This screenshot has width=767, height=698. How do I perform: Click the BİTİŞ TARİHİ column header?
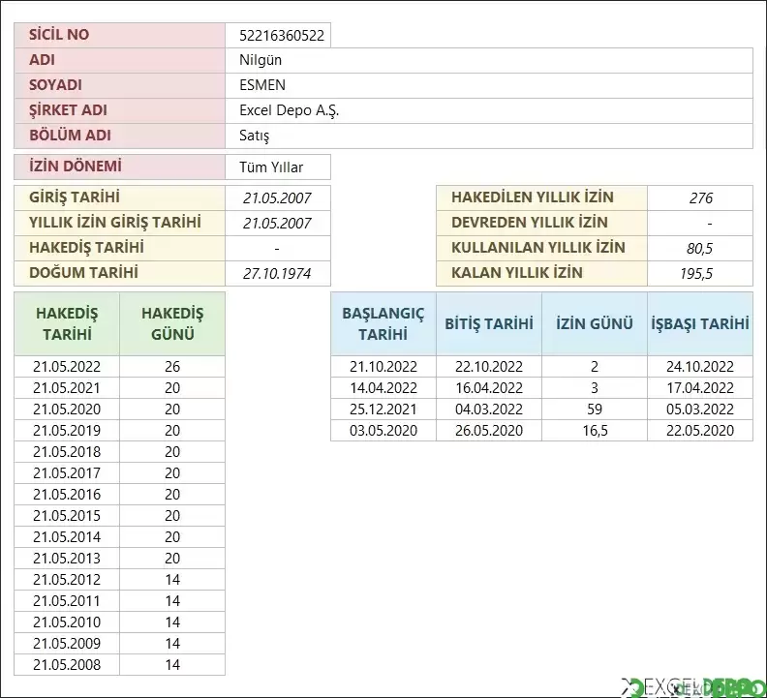(489, 323)
